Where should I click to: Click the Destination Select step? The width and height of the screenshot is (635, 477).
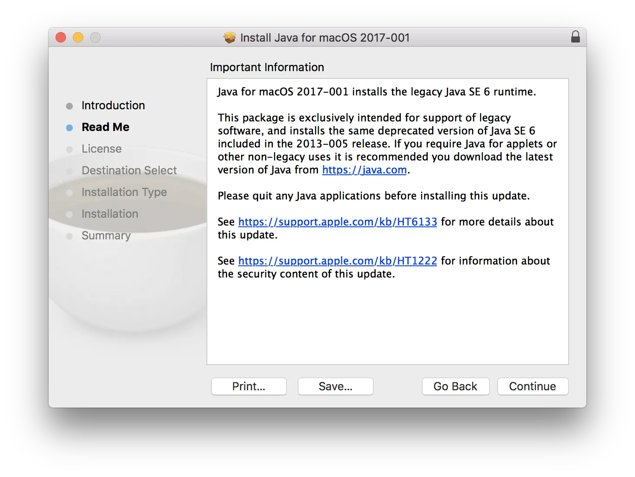tap(129, 170)
